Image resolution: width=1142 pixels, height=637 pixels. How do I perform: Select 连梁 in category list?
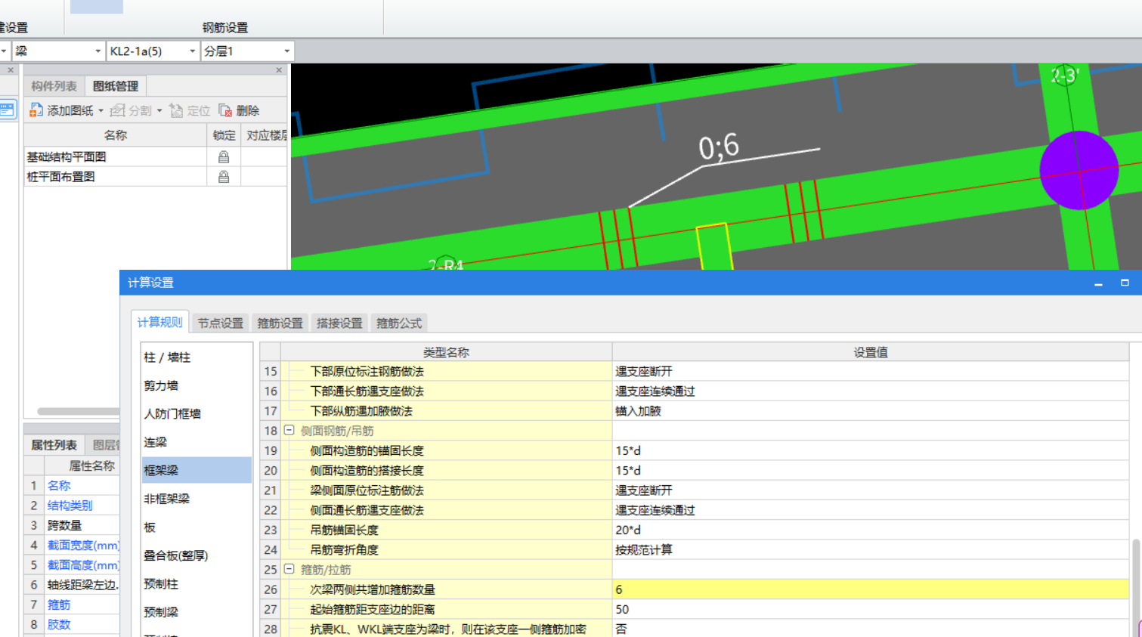click(197, 442)
